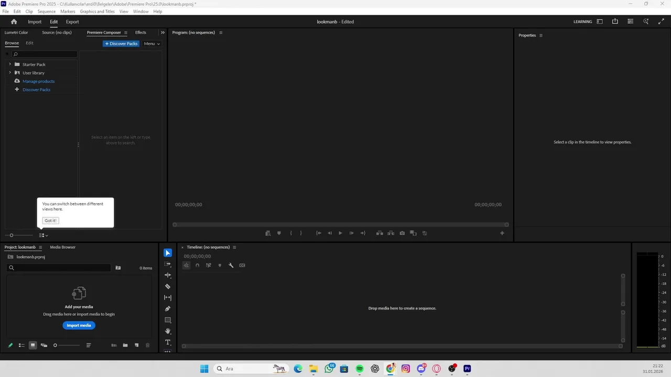Image resolution: width=671 pixels, height=377 pixels.
Task: Click the Extract button in Program monitor
Action: click(x=391, y=233)
